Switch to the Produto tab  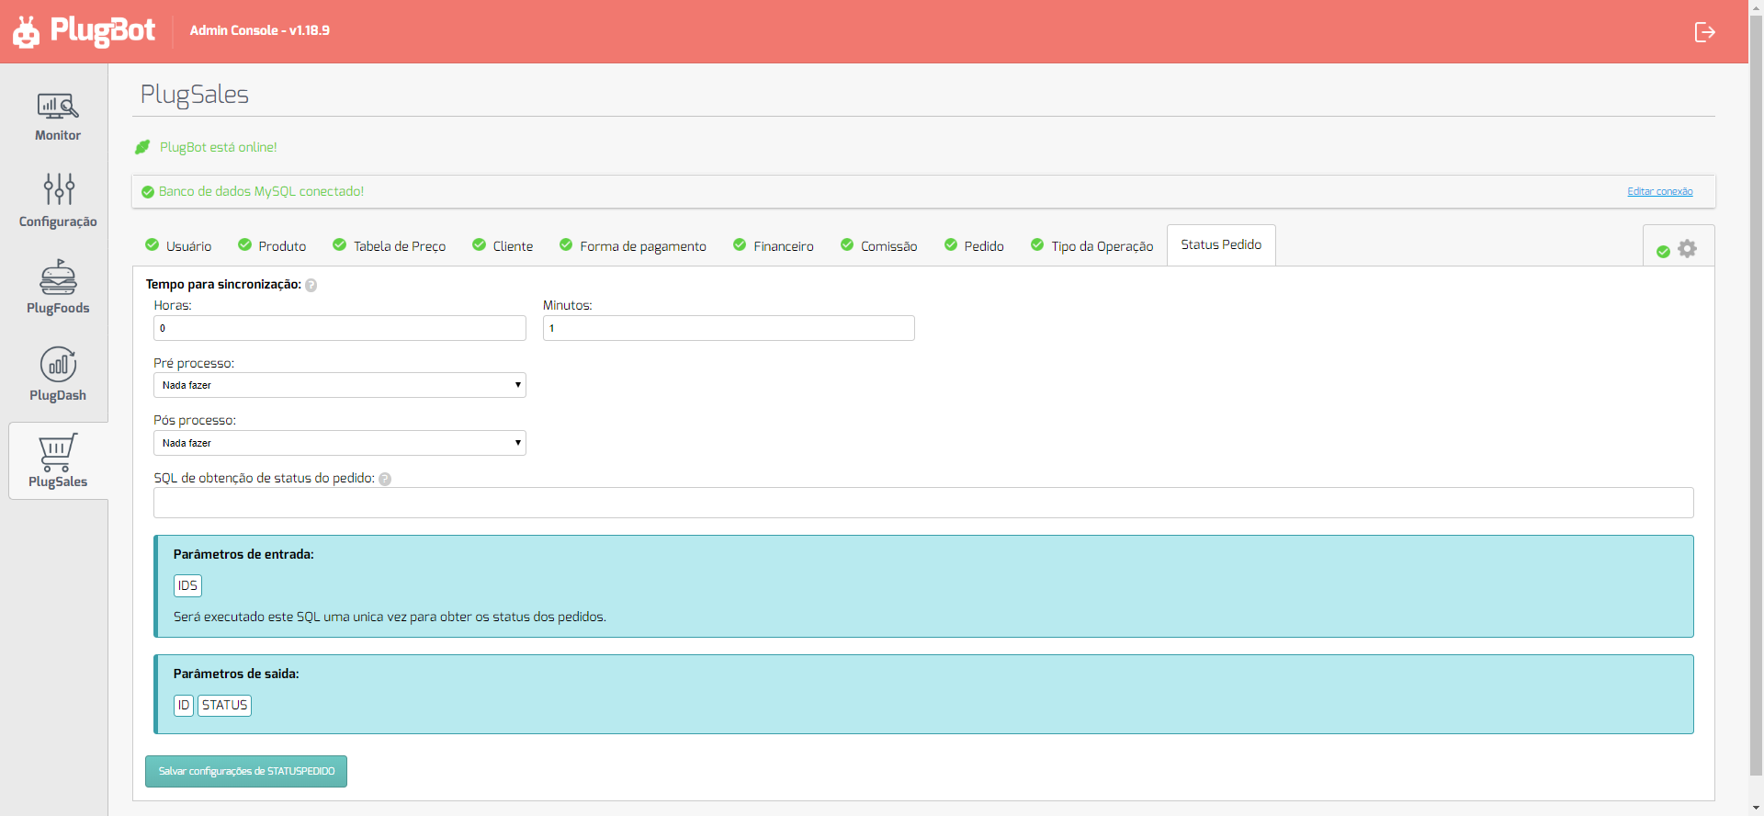click(x=272, y=245)
